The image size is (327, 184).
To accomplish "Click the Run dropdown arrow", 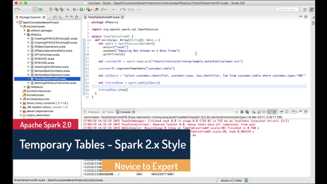I will (84, 9).
